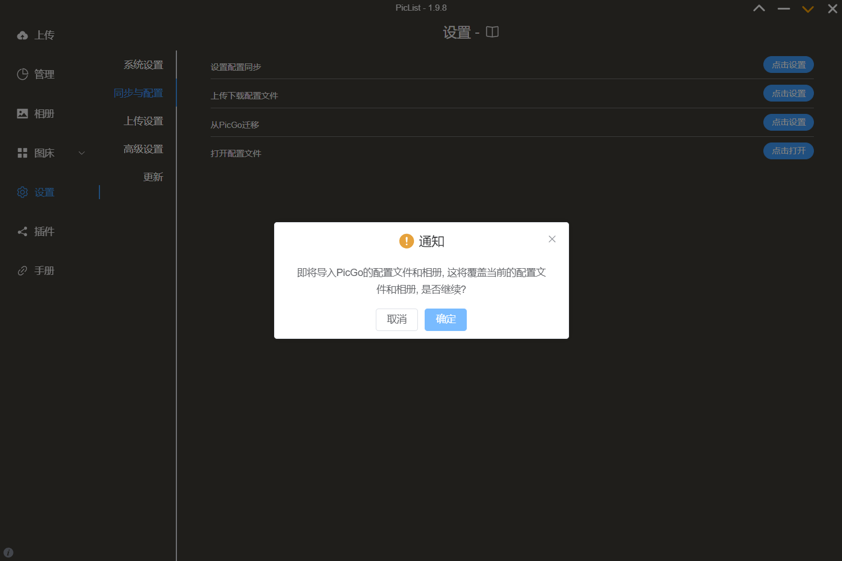Switch to the 高级设置 tab
Screen dimensions: 842x561
[143, 149]
